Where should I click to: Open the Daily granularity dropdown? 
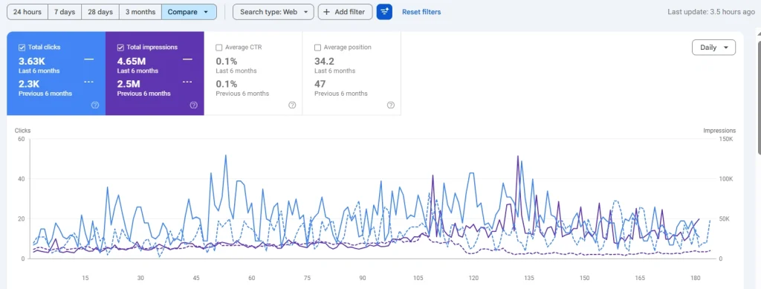click(x=713, y=48)
